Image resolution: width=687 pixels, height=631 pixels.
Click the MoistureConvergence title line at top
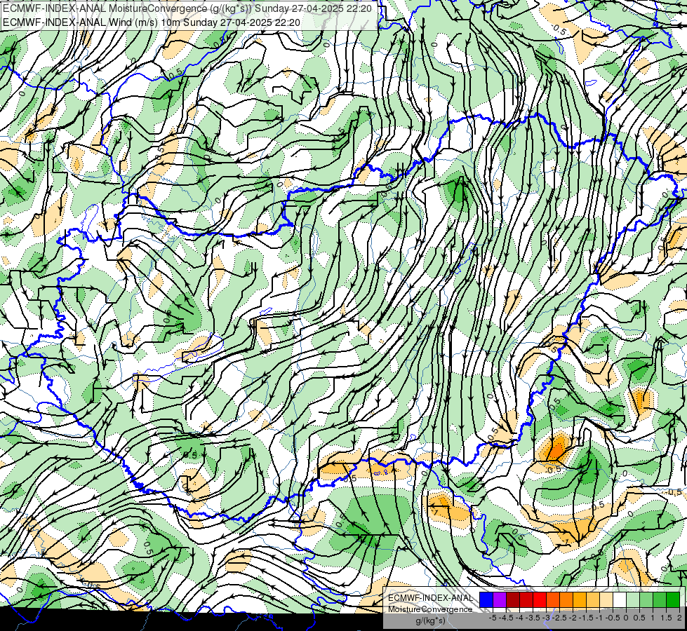pyautogui.click(x=187, y=8)
